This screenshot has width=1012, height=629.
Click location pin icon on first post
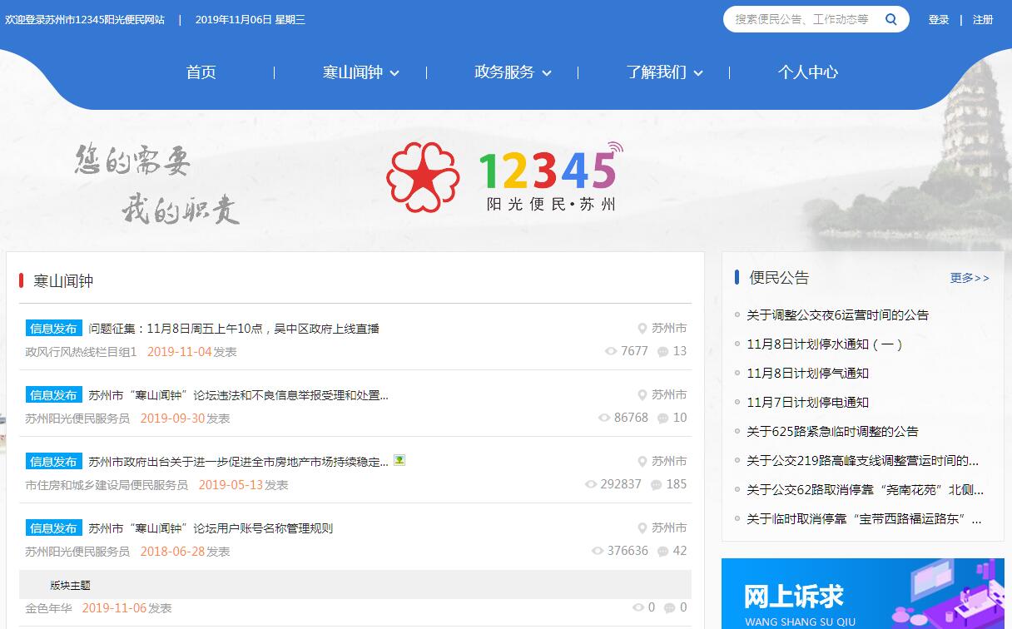642,329
